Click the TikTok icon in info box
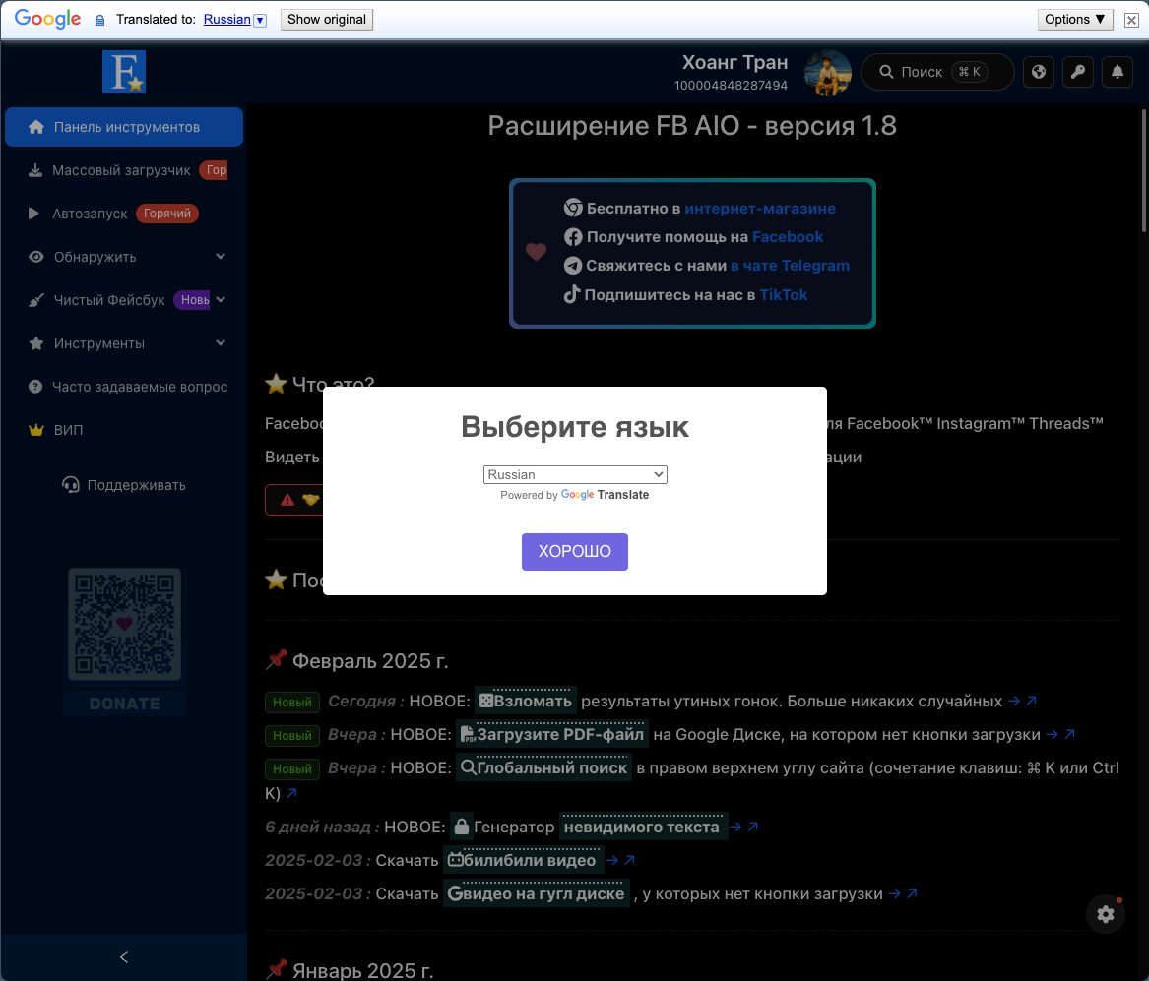This screenshot has height=981, width=1149. click(572, 294)
